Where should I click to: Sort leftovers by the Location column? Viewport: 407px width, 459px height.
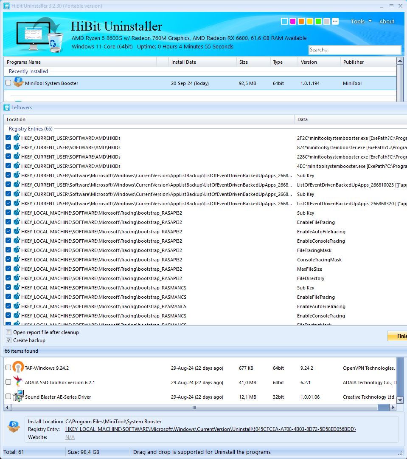click(x=149, y=119)
